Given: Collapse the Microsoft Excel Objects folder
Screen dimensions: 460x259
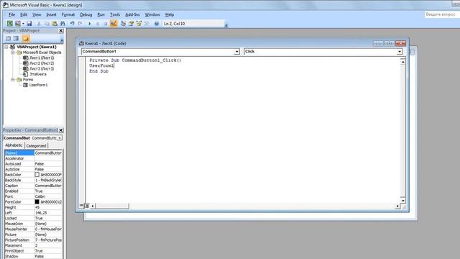Looking at the screenshot, I should tap(13, 53).
